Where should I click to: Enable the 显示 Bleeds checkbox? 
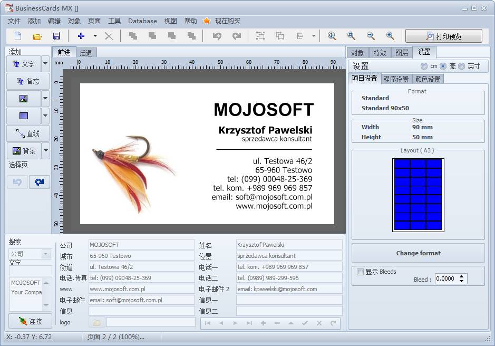click(x=361, y=272)
